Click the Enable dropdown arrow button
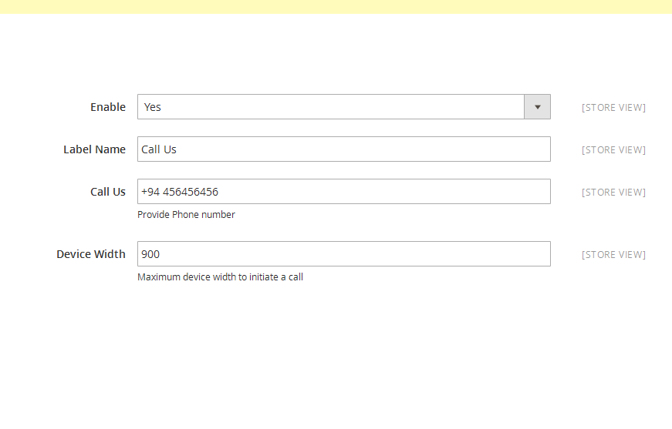Viewport: 672px width, 429px height. click(x=537, y=107)
